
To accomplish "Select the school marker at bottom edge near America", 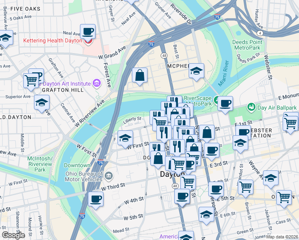I will (186, 236).
